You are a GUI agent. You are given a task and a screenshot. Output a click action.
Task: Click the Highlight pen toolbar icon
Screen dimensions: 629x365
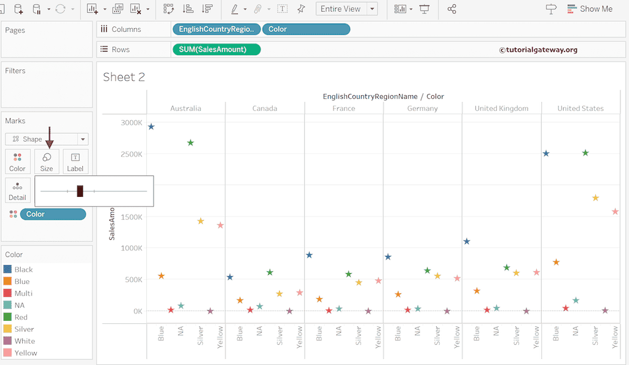(236, 9)
